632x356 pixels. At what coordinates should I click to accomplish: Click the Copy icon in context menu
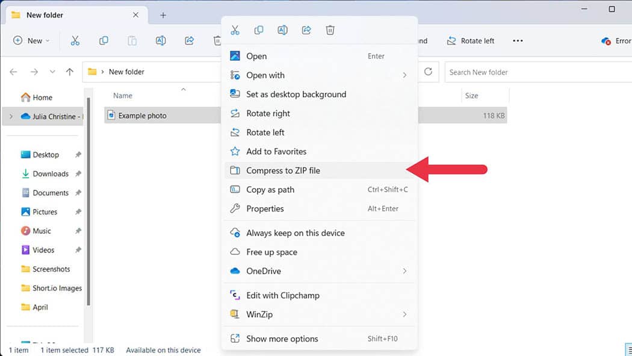(259, 30)
